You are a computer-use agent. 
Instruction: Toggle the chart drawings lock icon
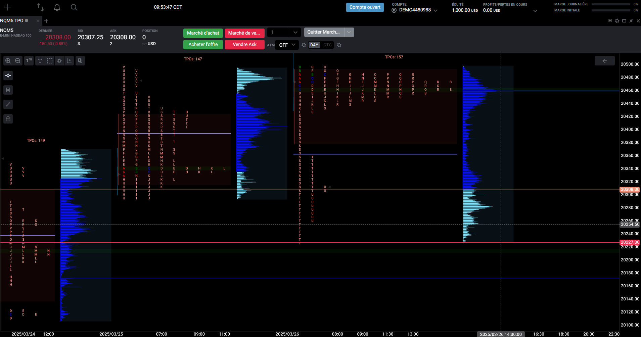[x=8, y=119]
